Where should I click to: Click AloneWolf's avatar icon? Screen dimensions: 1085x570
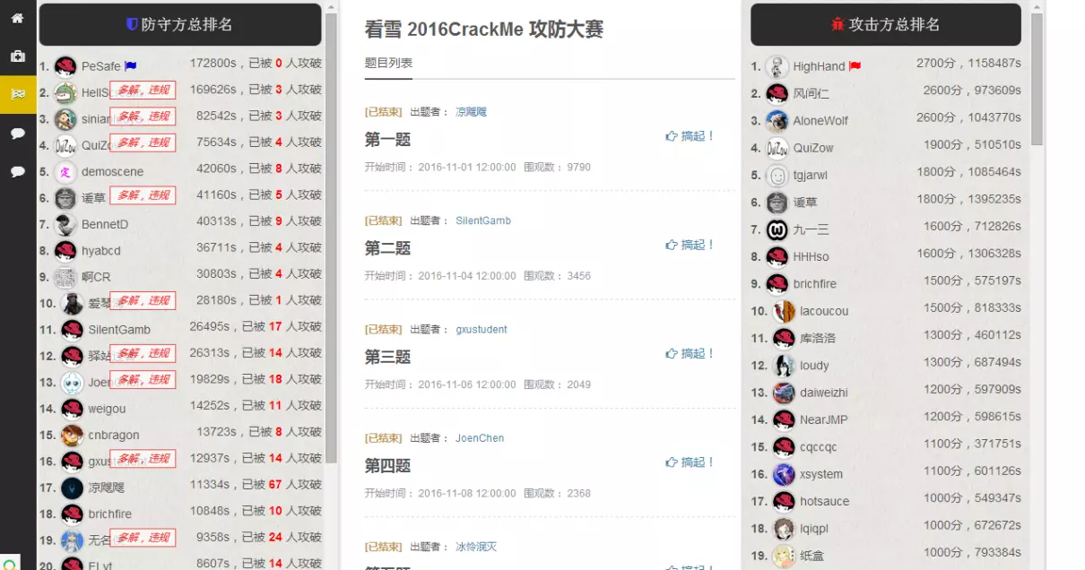(777, 121)
